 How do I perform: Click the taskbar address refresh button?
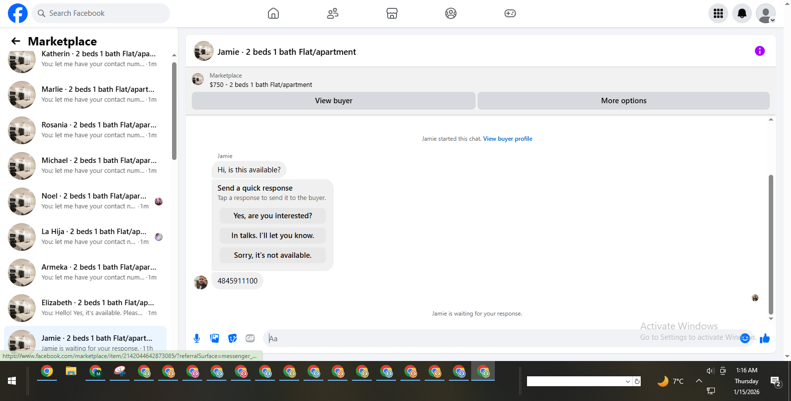637,381
